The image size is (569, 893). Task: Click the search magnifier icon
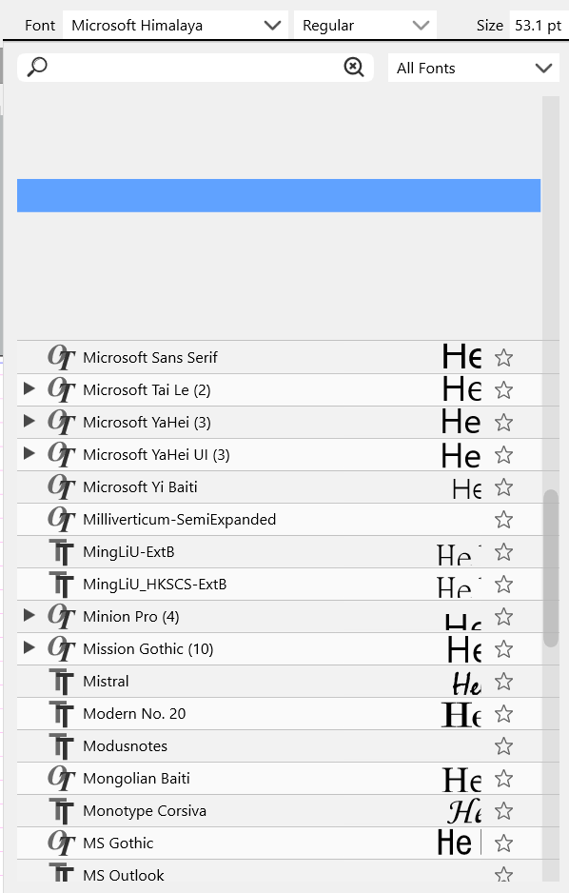point(37,68)
